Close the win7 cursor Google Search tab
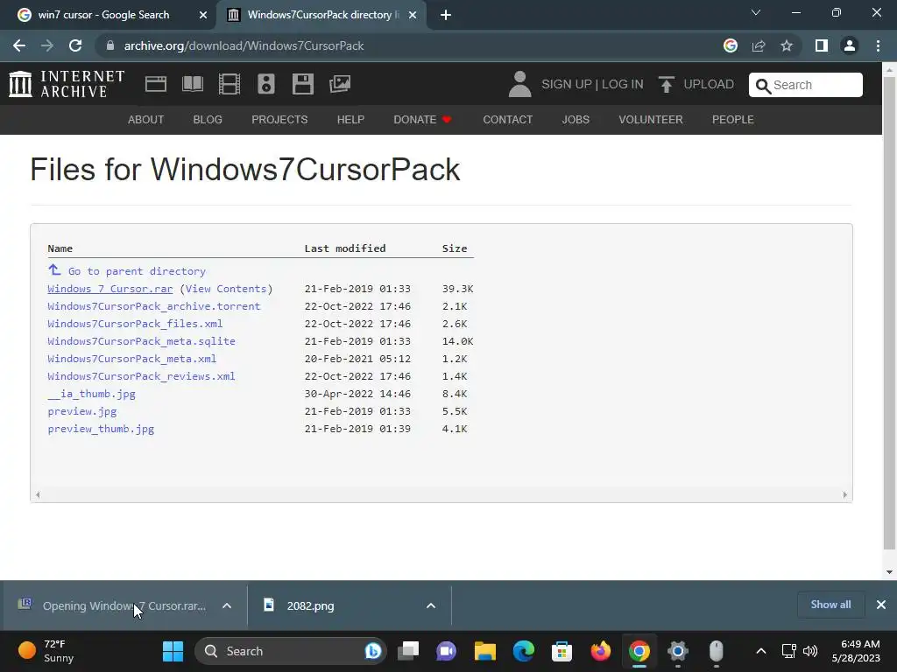 pyautogui.click(x=202, y=15)
